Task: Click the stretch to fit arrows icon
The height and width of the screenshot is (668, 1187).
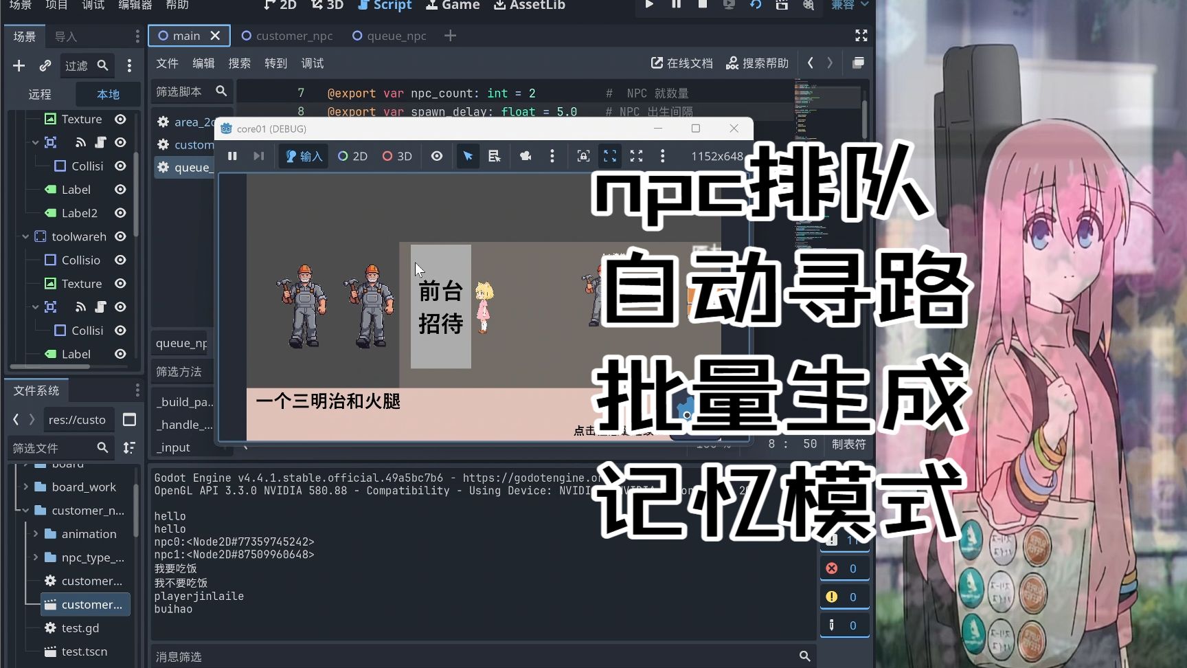Action: [636, 156]
